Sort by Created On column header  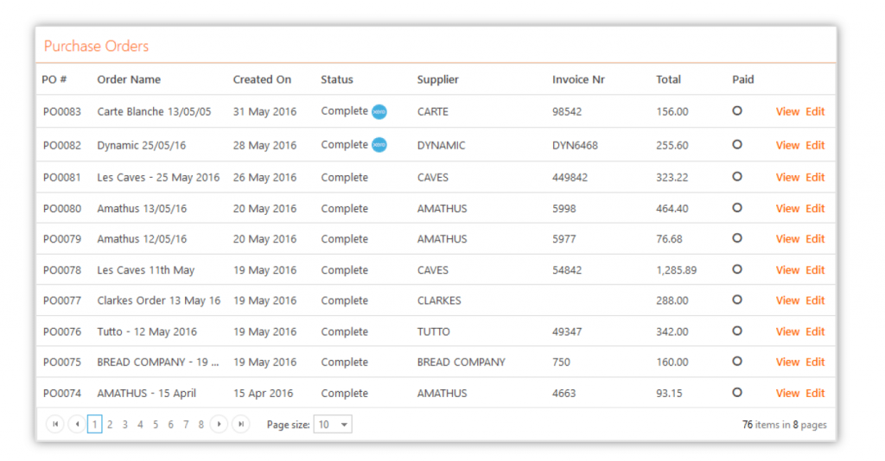tap(262, 79)
